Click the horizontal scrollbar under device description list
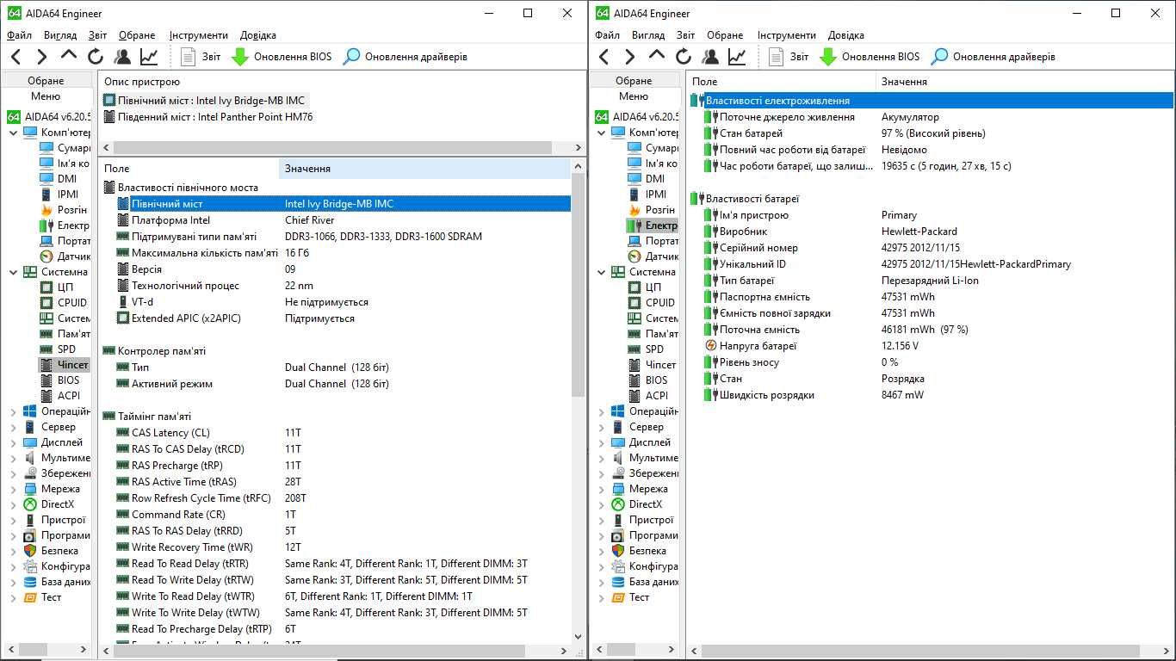 point(334,147)
